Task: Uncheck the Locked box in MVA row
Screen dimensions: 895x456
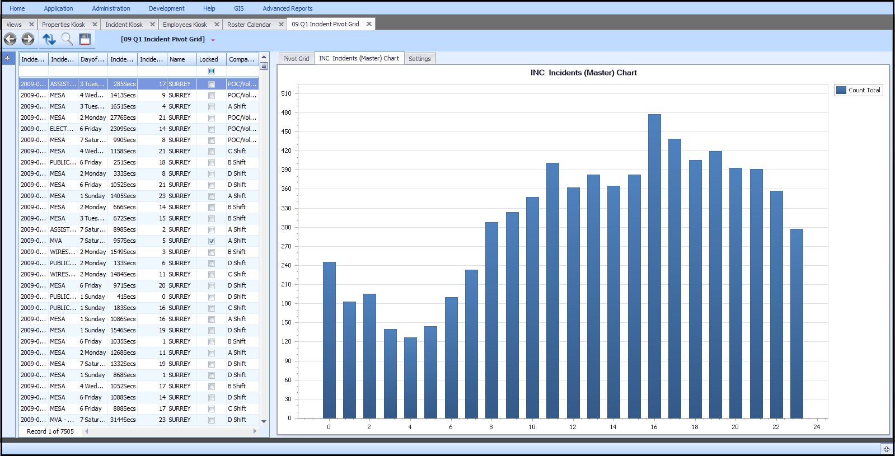Action: coord(212,241)
